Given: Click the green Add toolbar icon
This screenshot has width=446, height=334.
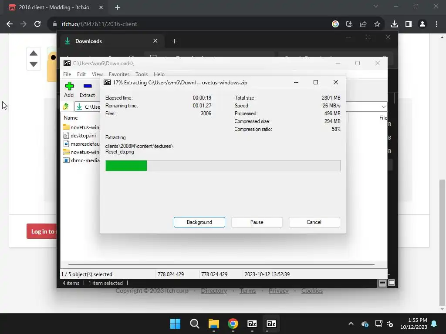Looking at the screenshot, I should click(69, 86).
